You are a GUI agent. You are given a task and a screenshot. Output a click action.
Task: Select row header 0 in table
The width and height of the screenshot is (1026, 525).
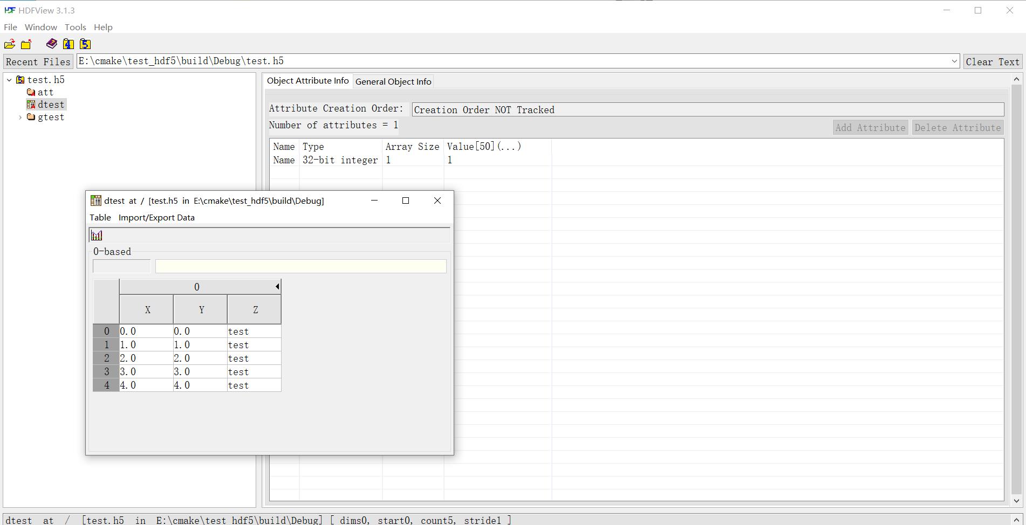click(106, 331)
